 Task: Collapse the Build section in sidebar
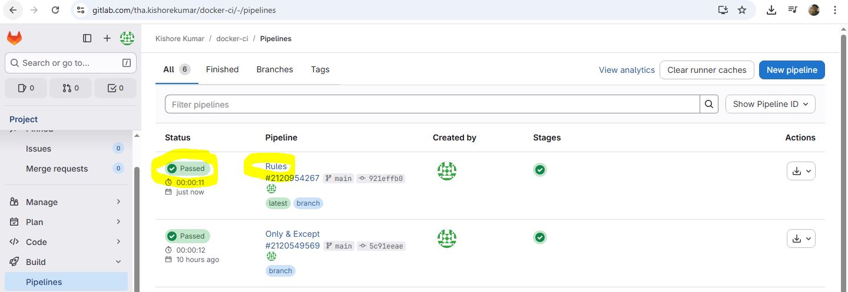66,262
